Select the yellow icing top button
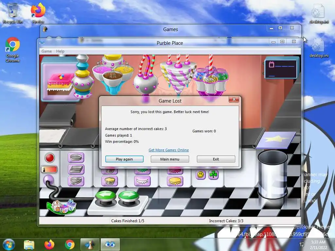 tap(175, 181)
